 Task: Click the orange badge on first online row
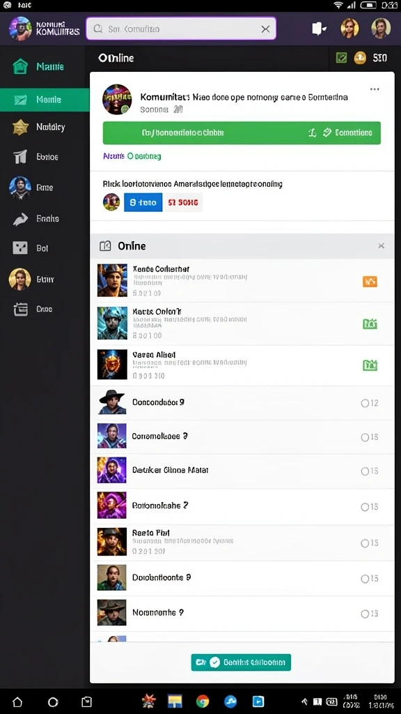(370, 282)
